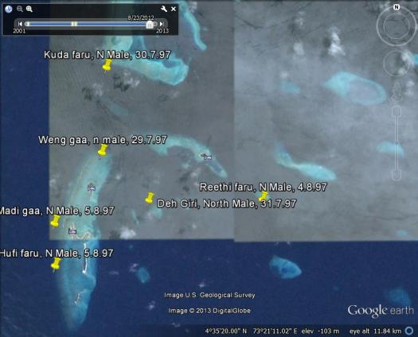Click the middle imagery tick on timeline
Image resolution: width=418 pixels, height=337 pixels.
tap(74, 24)
